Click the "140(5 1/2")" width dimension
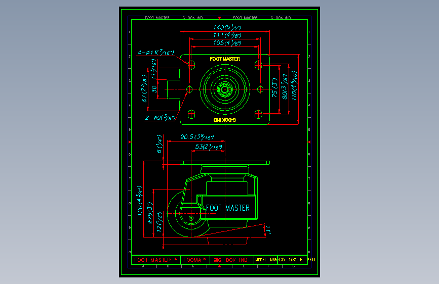This screenshot has width=439, height=284. point(227,27)
